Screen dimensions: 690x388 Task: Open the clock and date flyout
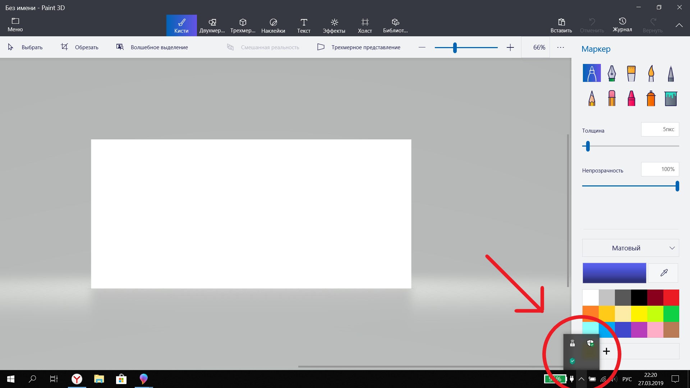point(650,379)
